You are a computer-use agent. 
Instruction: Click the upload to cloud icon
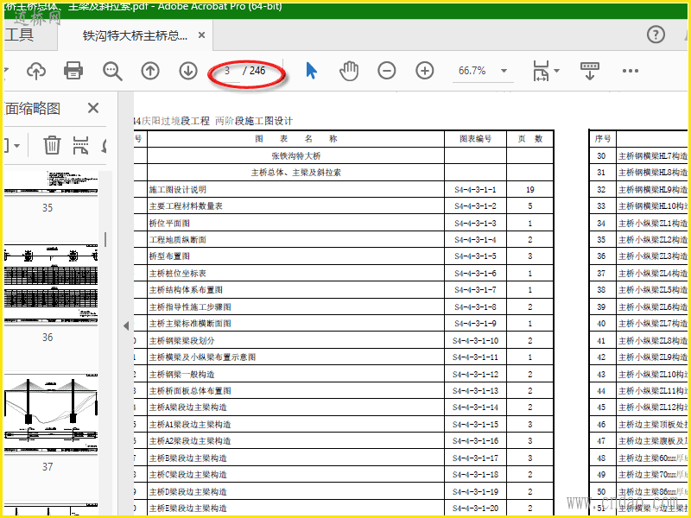36,71
